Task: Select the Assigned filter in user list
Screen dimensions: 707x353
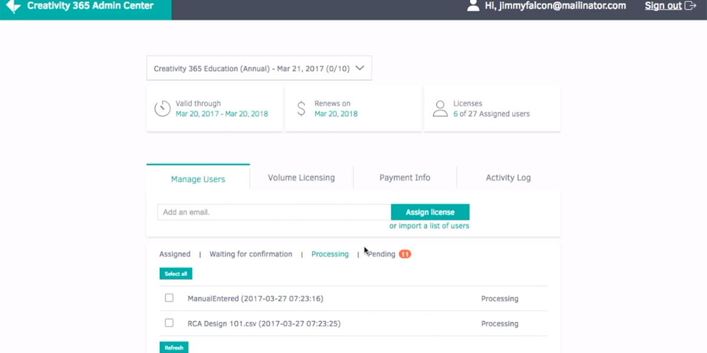Action: click(x=174, y=254)
